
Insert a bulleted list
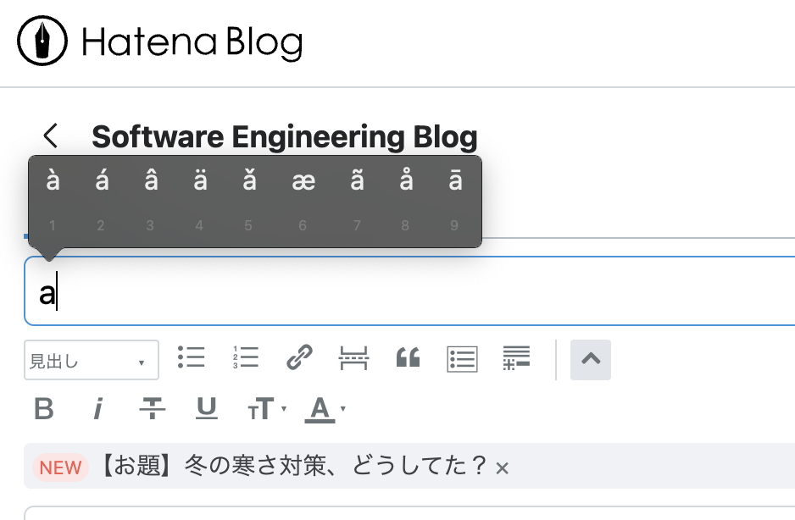point(192,358)
